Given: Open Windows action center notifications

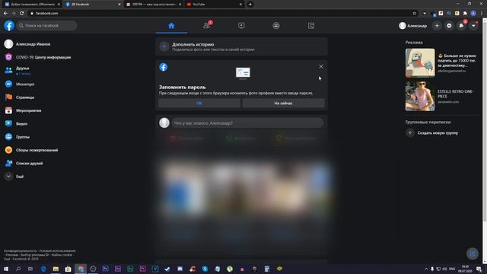Looking at the screenshot, I should [x=479, y=269].
